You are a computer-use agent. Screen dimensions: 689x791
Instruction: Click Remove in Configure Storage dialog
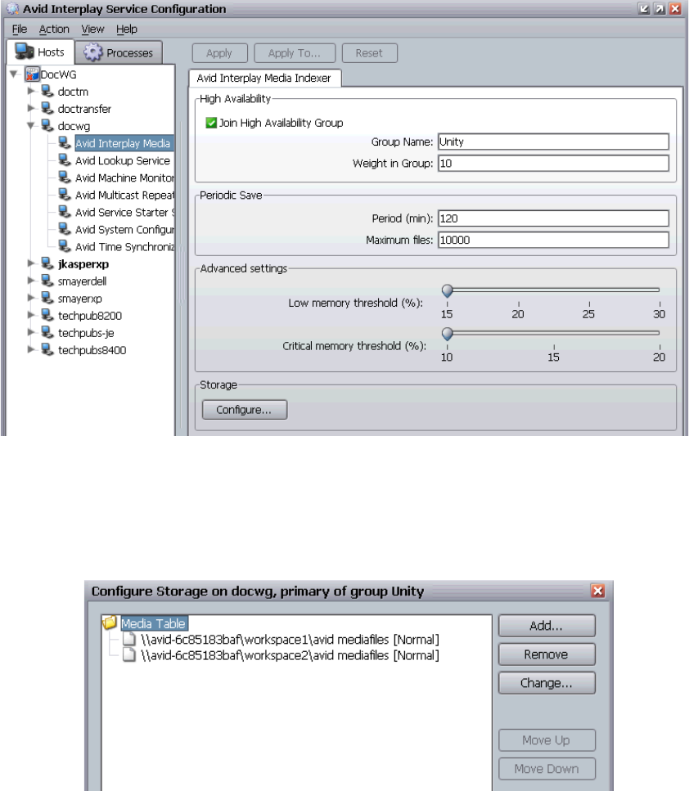546,654
